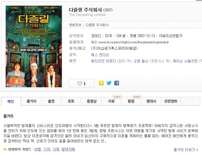
Task: Select the 포토 tab
Action: pyautogui.click(x=71, y=101)
